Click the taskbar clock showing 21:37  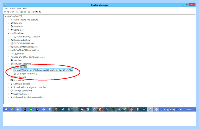[189, 109]
